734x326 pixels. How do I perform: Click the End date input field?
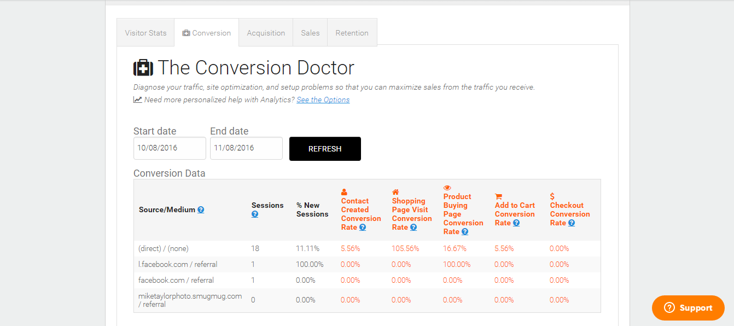(x=246, y=148)
